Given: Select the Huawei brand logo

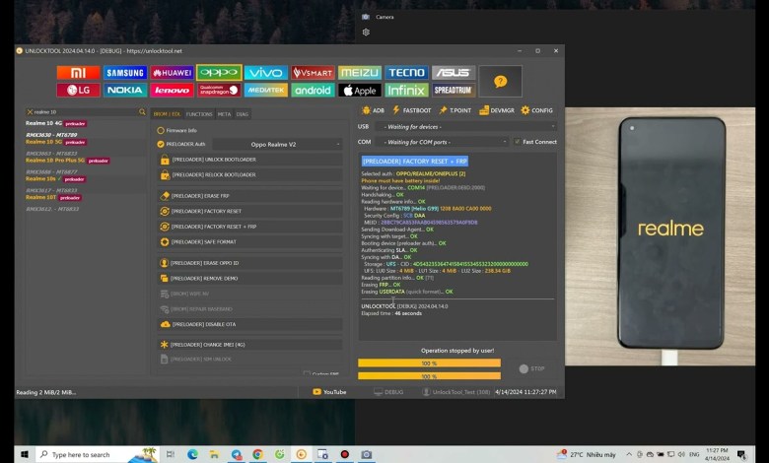Looking at the screenshot, I should [173, 73].
